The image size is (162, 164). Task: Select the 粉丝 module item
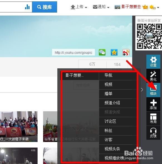coord(118,131)
